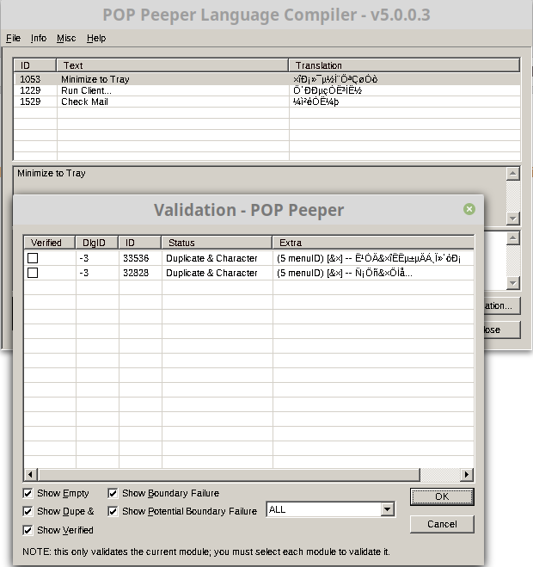Click translation cell for Run Client...
Image resolution: width=533 pixels, height=567 pixels.
click(x=405, y=90)
